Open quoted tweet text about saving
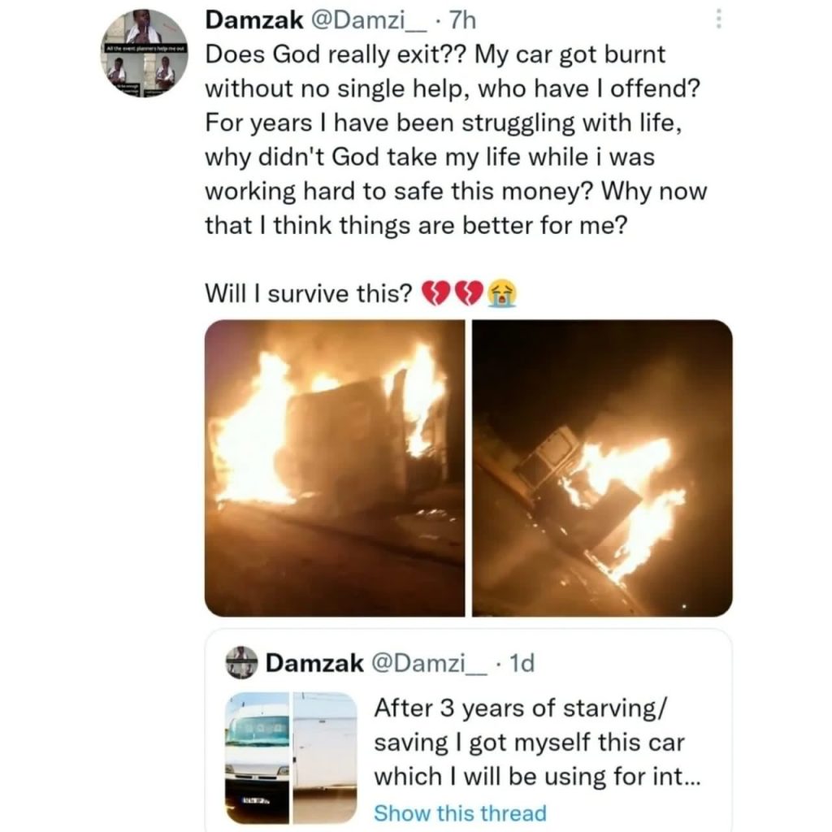Image resolution: width=832 pixels, height=832 pixels. pos(537,743)
